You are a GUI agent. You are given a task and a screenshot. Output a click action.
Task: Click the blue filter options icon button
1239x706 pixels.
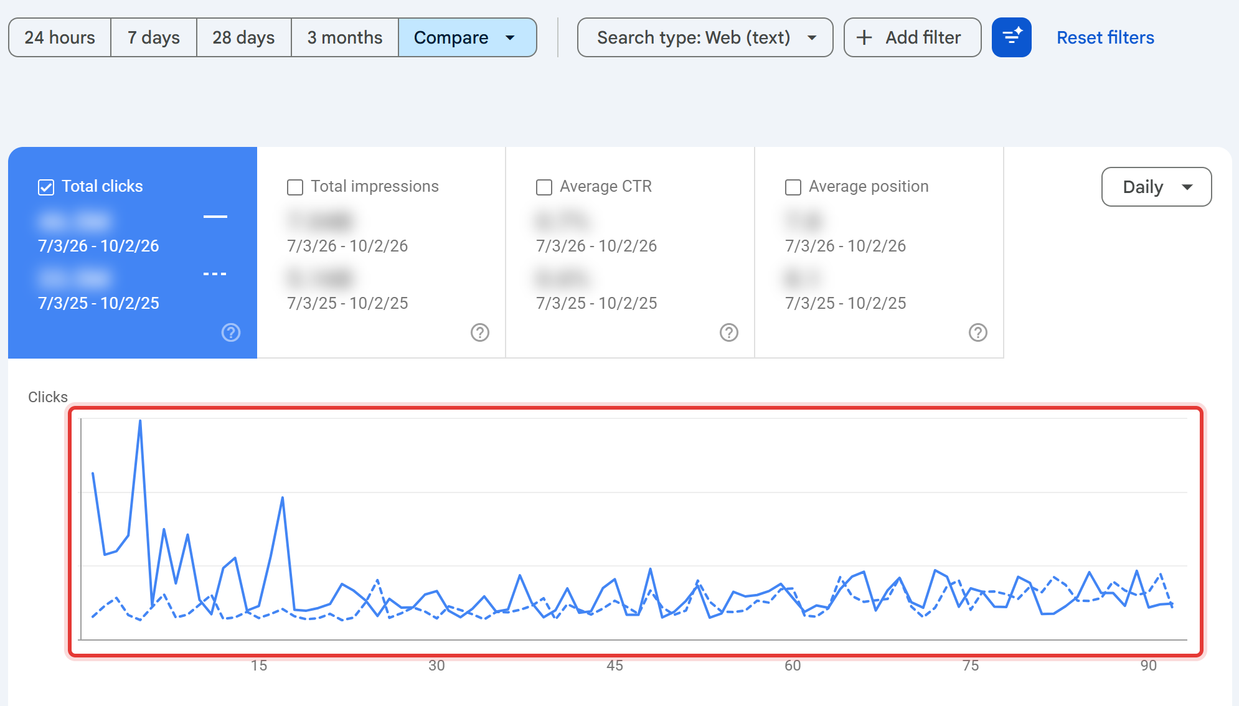coord(1012,37)
